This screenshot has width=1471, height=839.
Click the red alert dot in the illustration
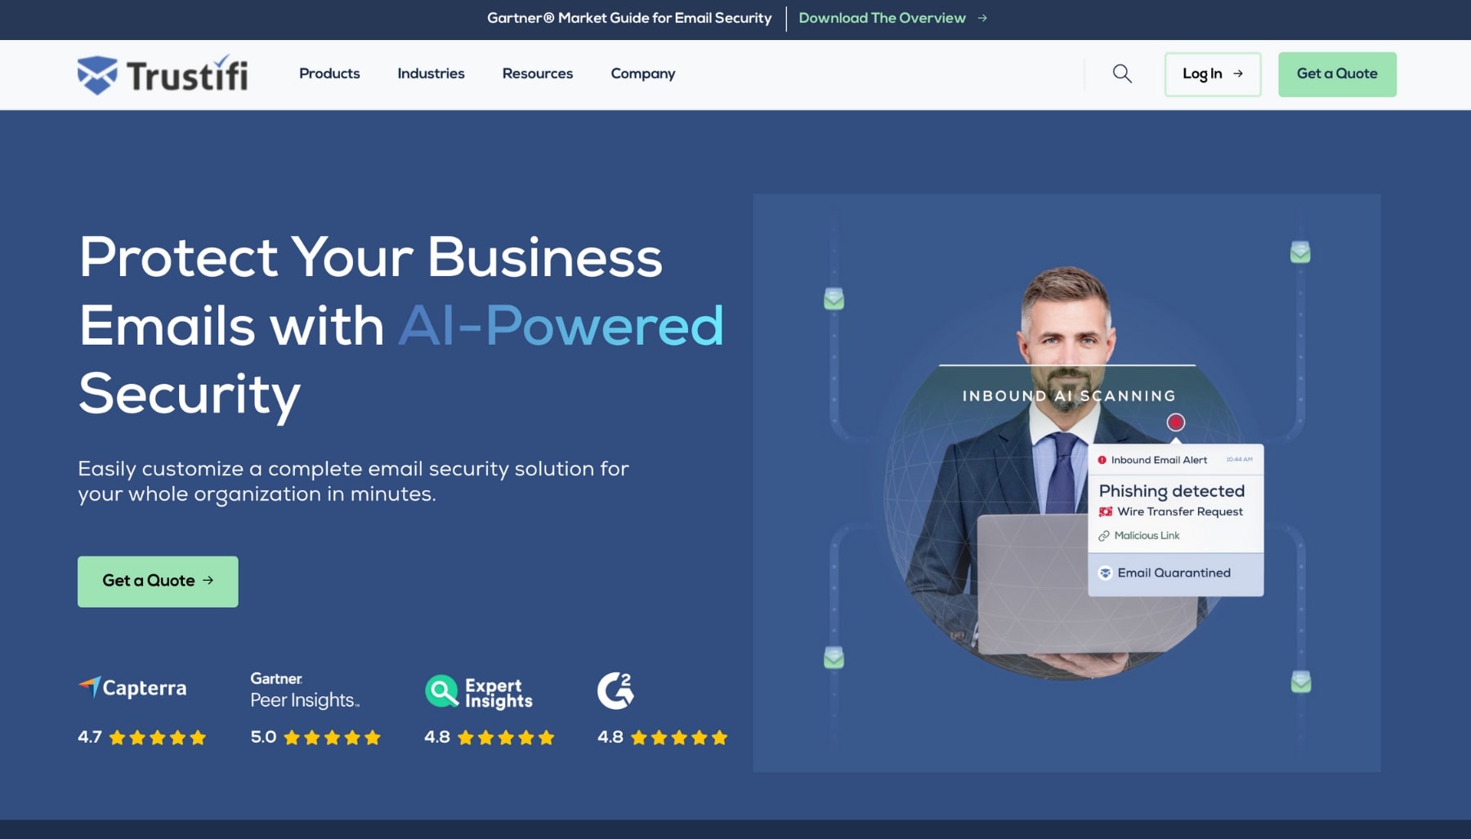pyautogui.click(x=1175, y=422)
